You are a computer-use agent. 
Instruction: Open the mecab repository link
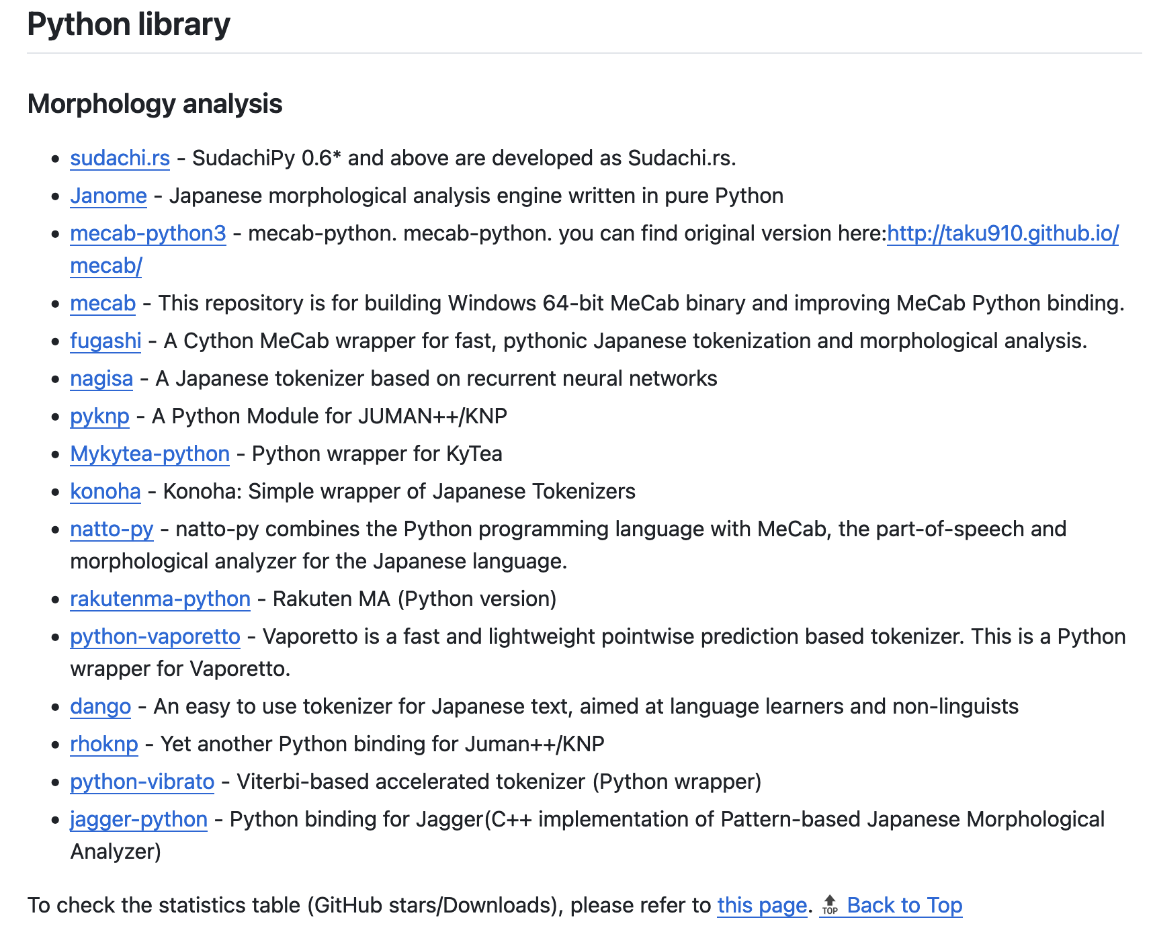[103, 303]
